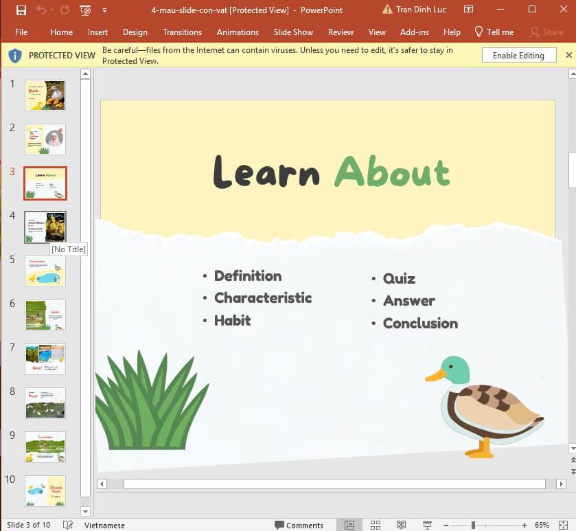Change the language from Vietnamese in status bar
The image size is (576, 531).
[x=104, y=525]
